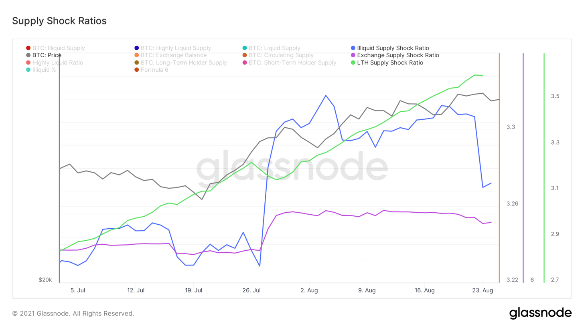Click the Supply Shock Ratios chart title
Image resolution: width=584 pixels, height=328 pixels.
[x=59, y=21]
